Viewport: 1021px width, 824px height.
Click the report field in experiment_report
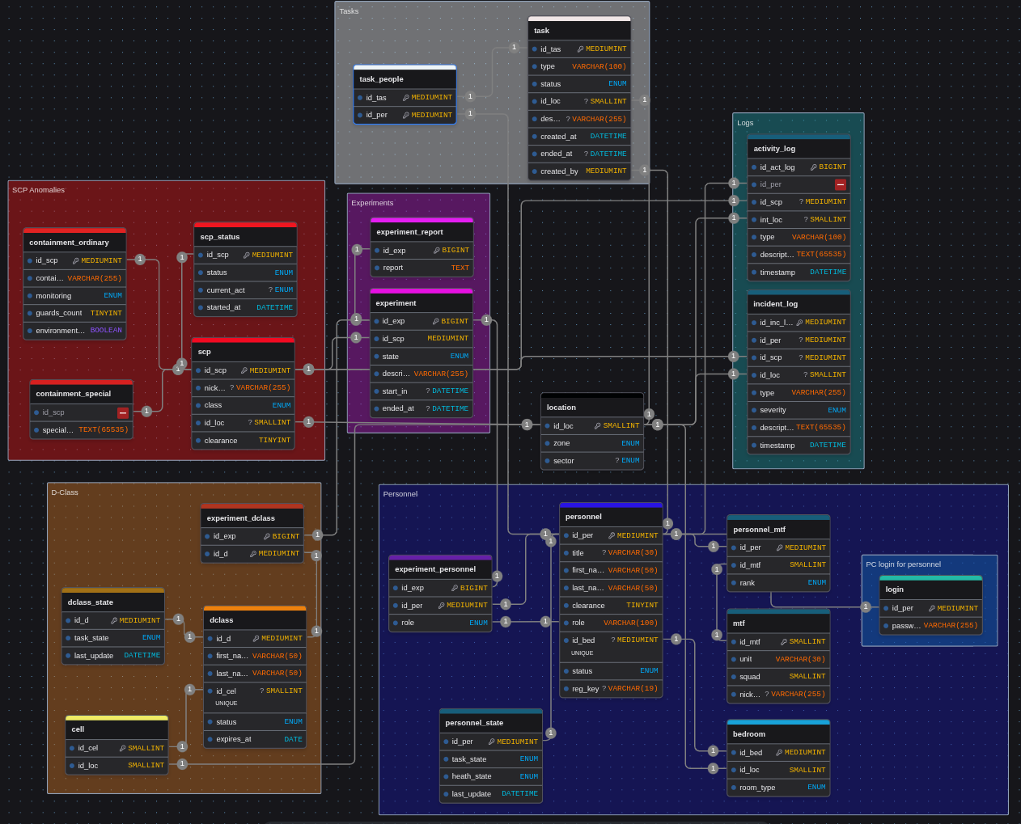point(422,268)
